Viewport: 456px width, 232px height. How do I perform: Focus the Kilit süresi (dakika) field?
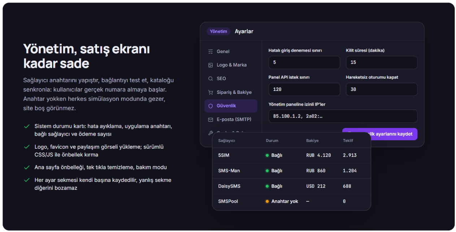point(382,62)
